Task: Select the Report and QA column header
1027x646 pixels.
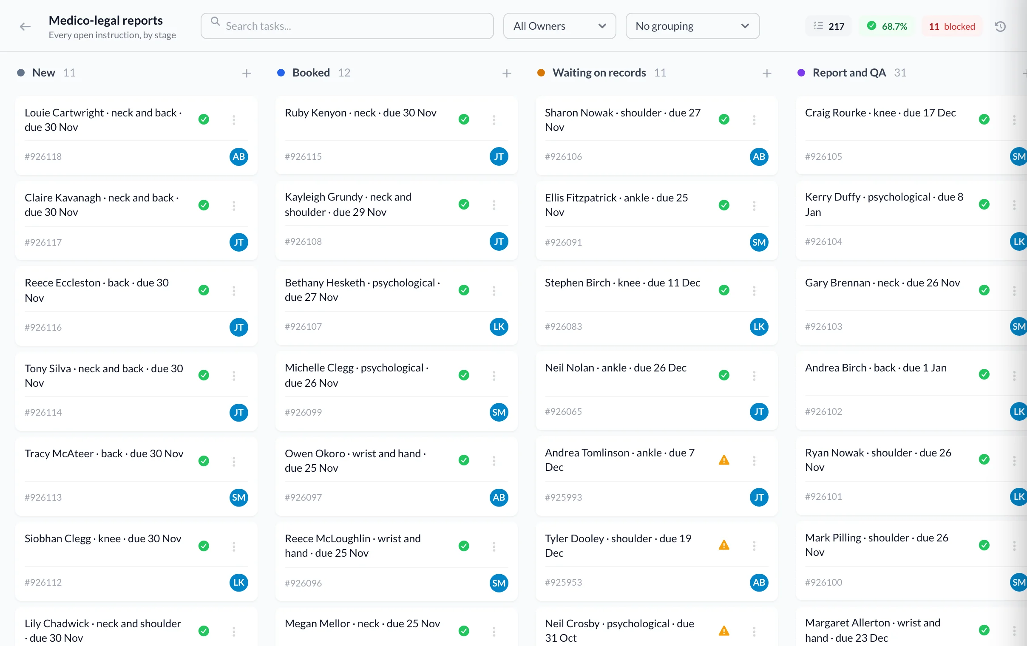Action: click(850, 73)
